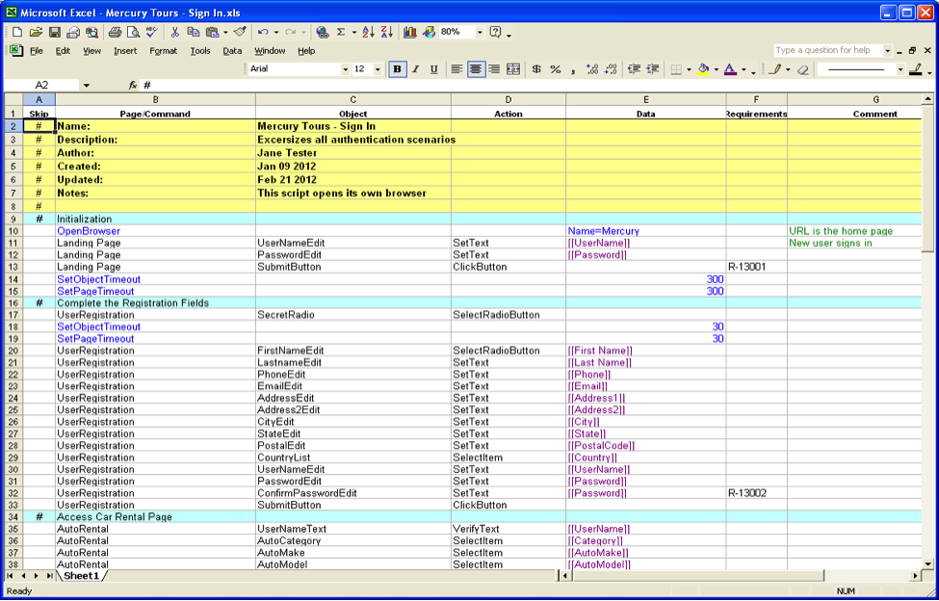Viewport: 939px width, 601px height.
Task: Select the Sheet1 worksheet tab
Action: point(82,576)
